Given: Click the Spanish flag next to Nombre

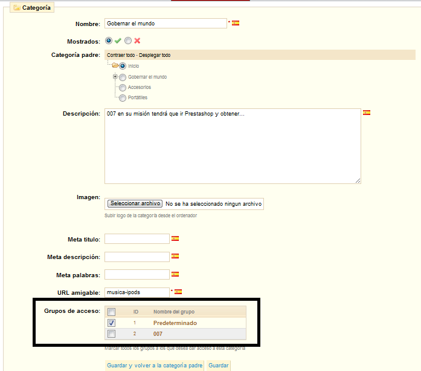Looking at the screenshot, I should click(236, 23).
